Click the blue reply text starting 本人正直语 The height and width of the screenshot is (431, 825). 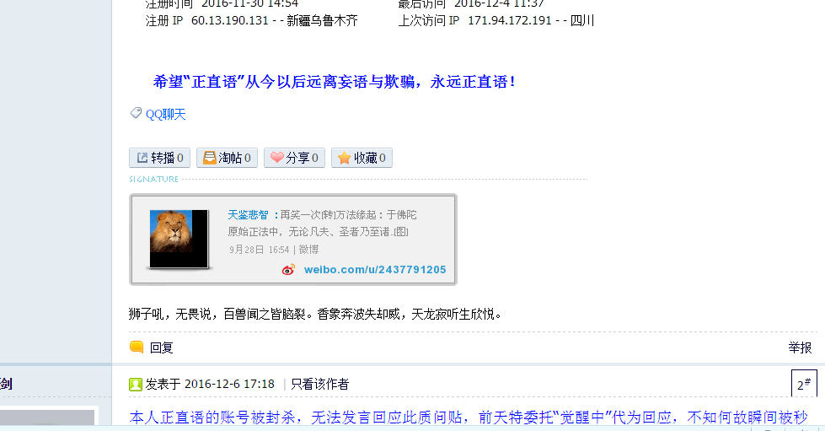tap(469, 418)
